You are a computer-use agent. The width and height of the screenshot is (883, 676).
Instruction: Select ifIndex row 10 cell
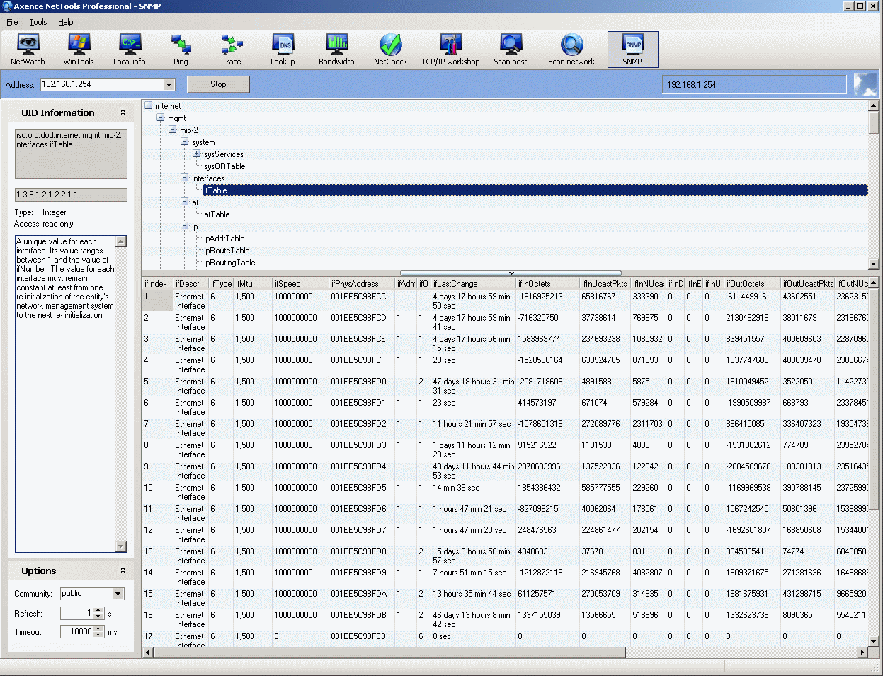[x=157, y=492]
